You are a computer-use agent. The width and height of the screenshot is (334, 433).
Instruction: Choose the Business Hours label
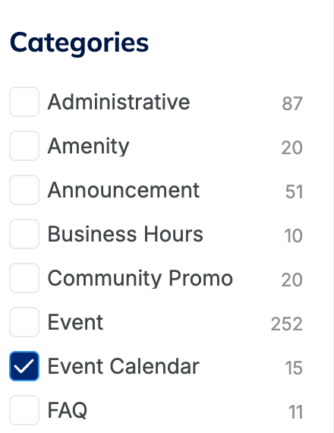coord(125,234)
